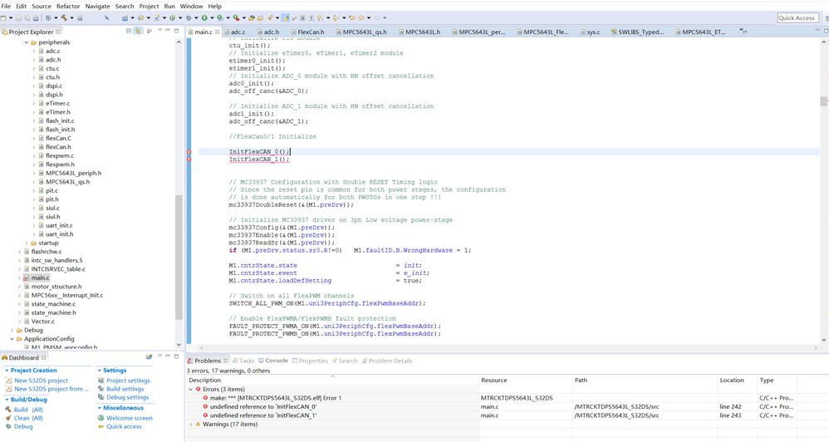Viewport: 829px width, 442px height.
Task: Toggle Skip All Breakpoints in toolbar
Action: 106,18
